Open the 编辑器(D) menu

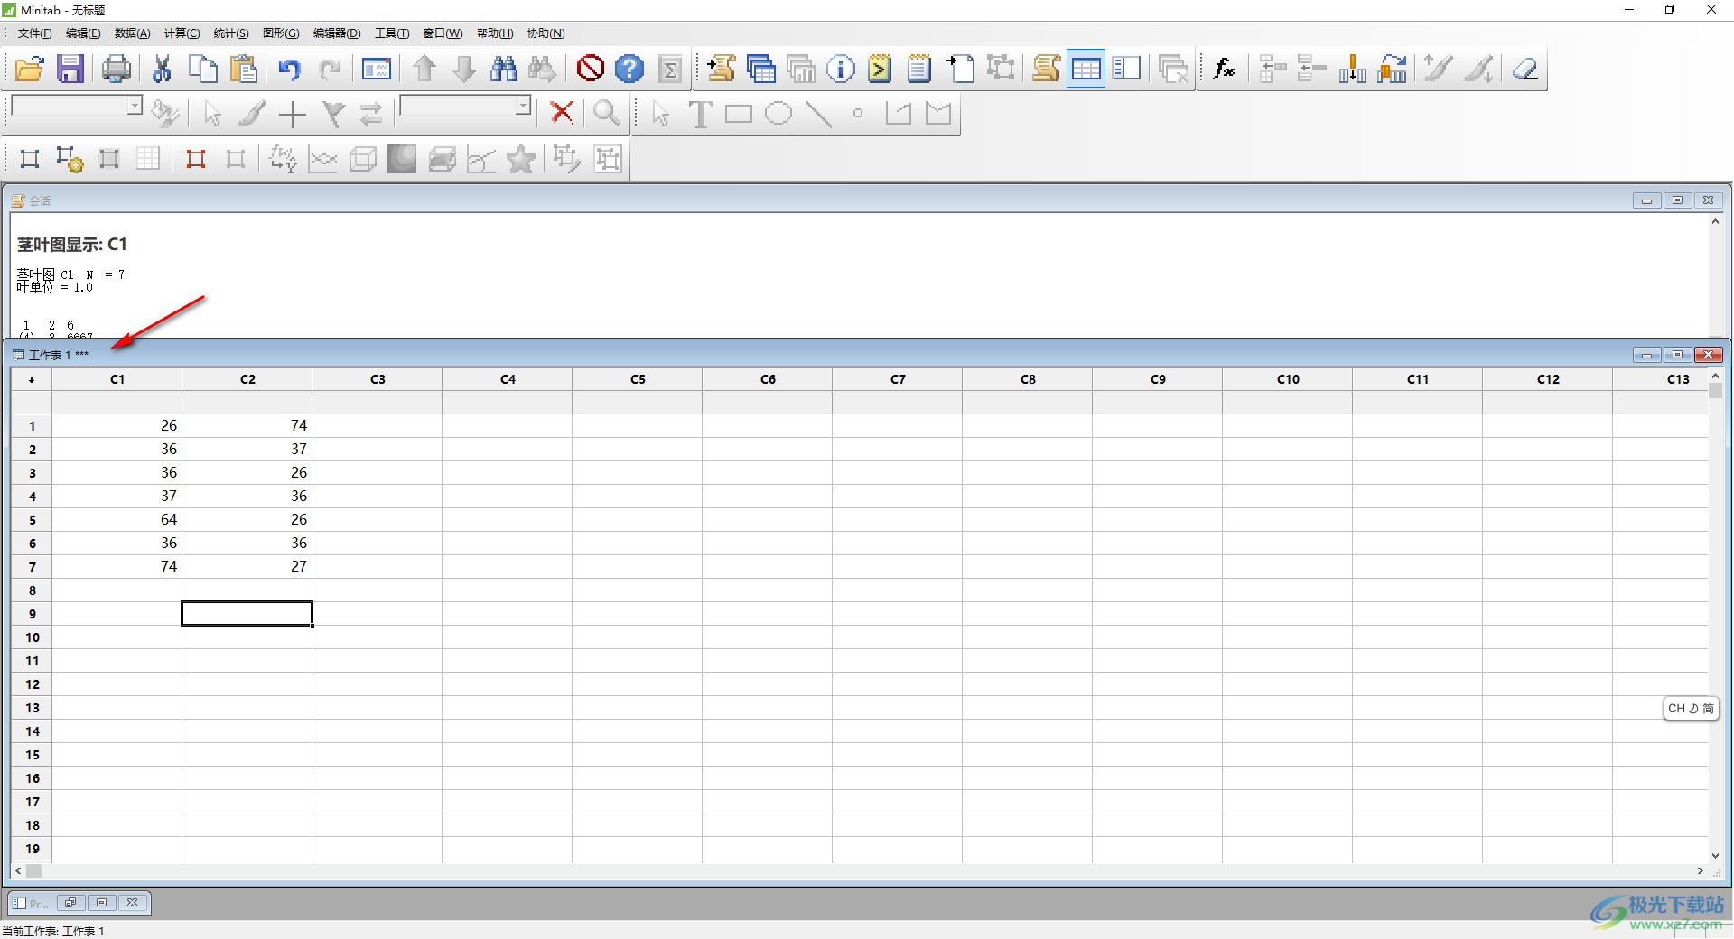[x=337, y=33]
